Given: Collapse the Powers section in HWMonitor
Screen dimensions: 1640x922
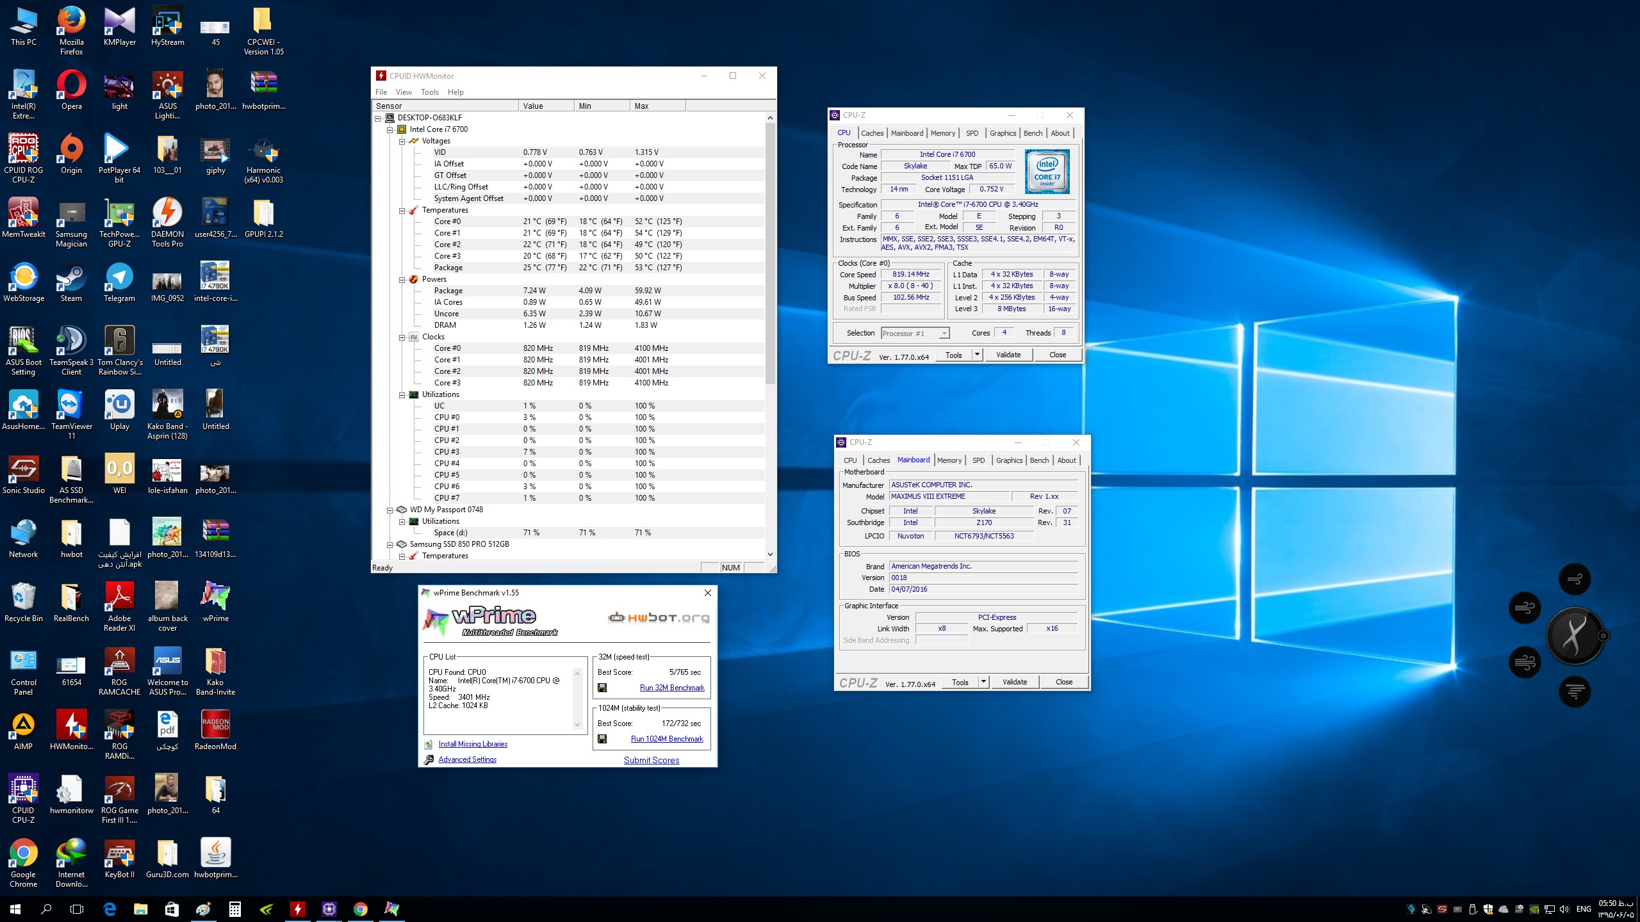Looking at the screenshot, I should [x=402, y=279].
